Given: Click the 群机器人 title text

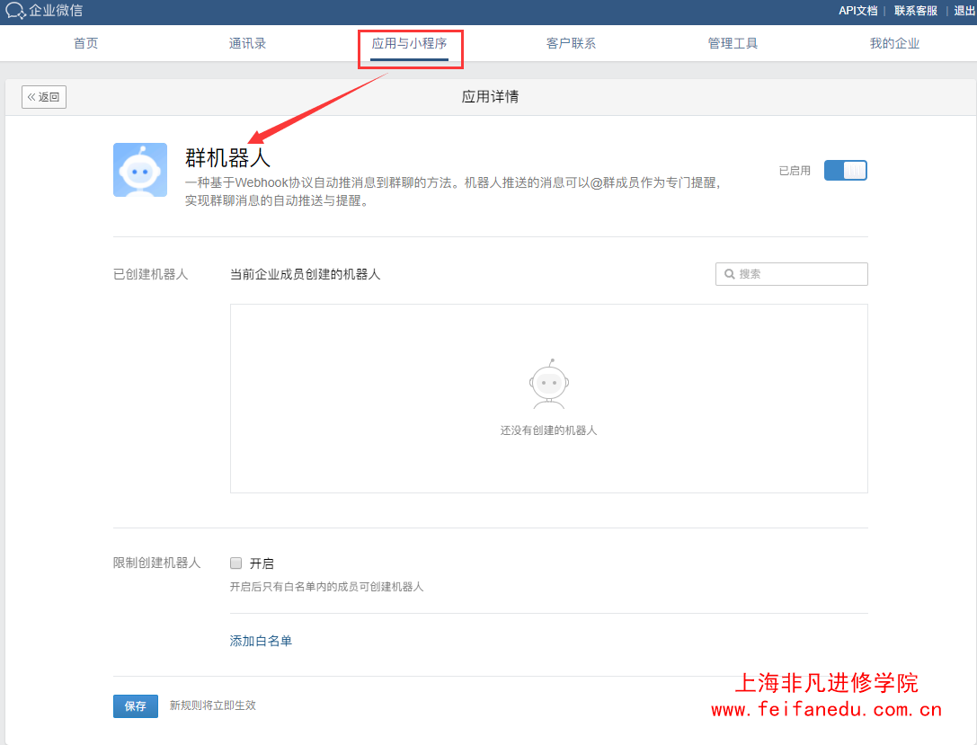Looking at the screenshot, I should [227, 157].
